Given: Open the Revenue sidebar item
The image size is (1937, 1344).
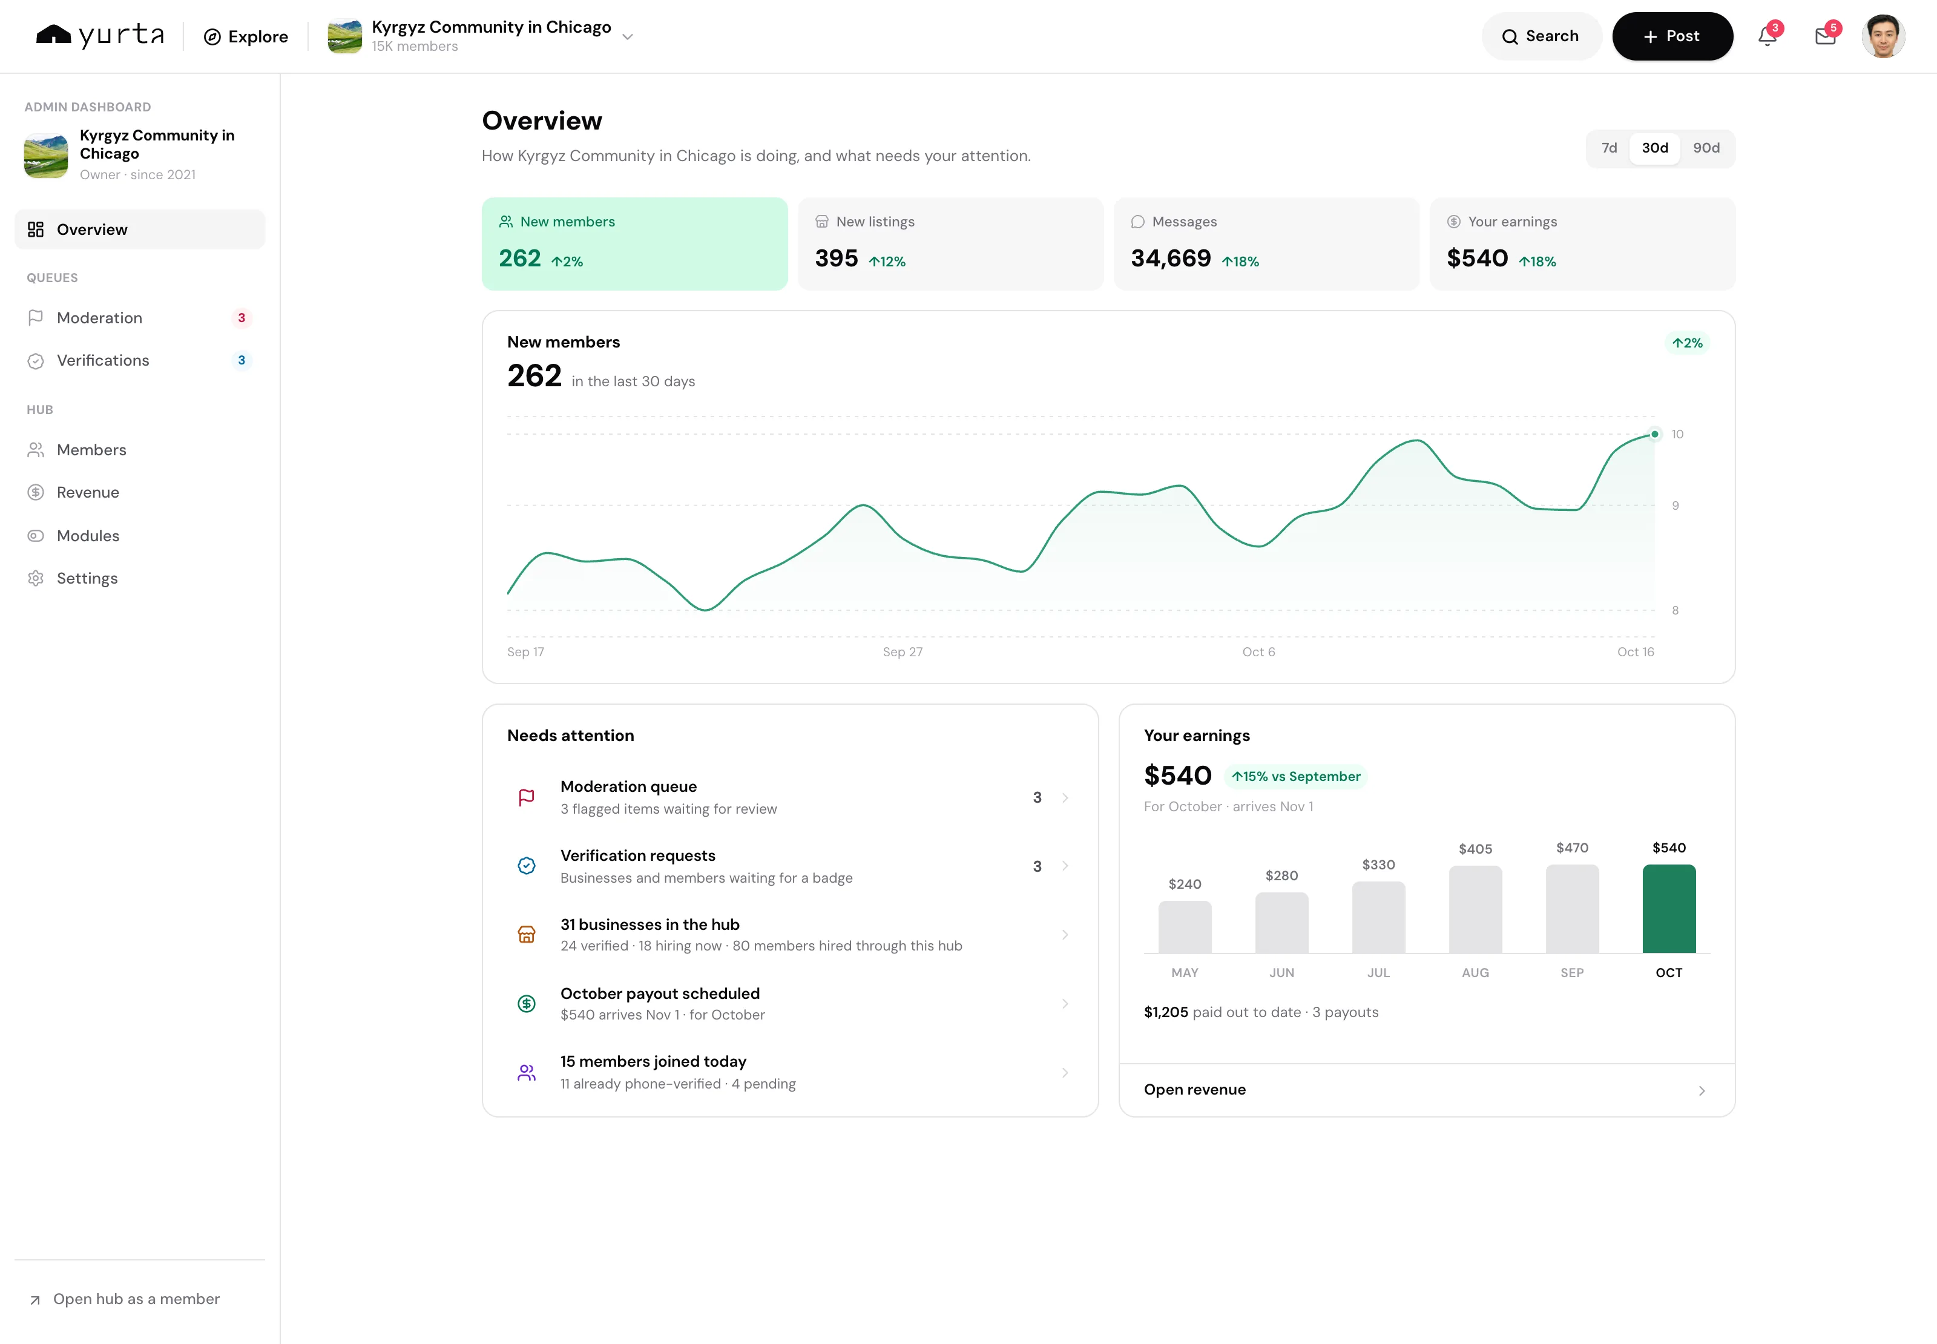Looking at the screenshot, I should [140, 493].
